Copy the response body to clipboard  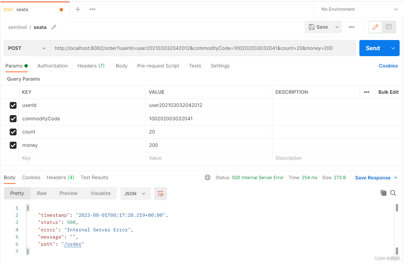click(384, 193)
